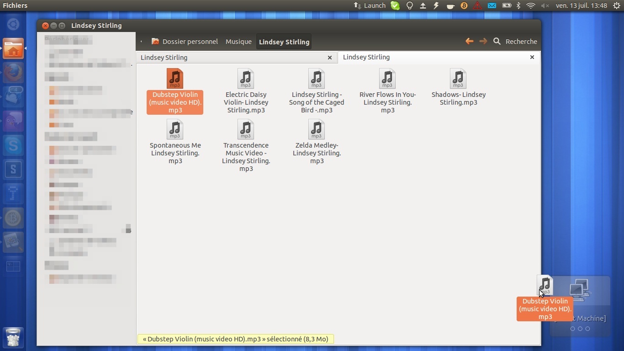The height and width of the screenshot is (351, 624).
Task: Click the lightbulb indicator icon
Action: 410,5
